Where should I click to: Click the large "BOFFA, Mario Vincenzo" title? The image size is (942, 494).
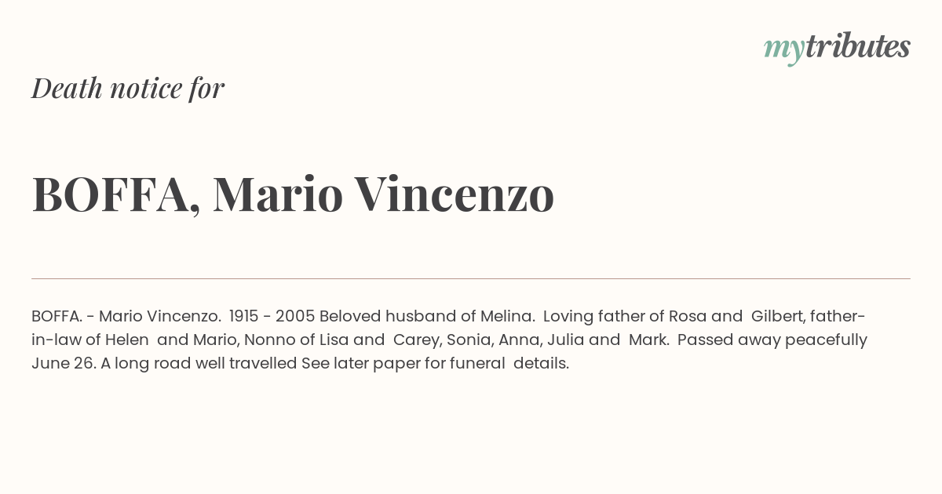click(293, 194)
